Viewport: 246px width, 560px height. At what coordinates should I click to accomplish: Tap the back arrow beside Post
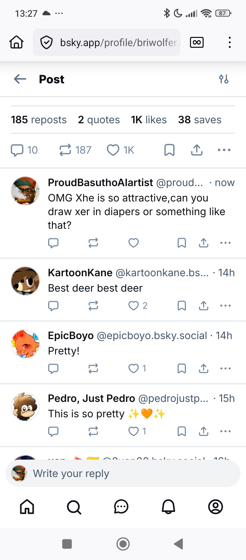point(20,79)
